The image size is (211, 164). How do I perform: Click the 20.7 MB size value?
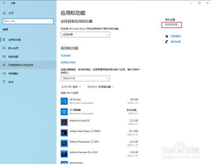tap(134, 131)
